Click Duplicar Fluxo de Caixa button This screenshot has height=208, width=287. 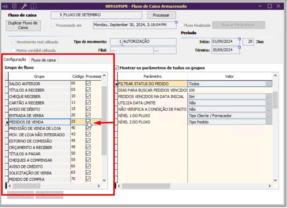pyautogui.click(x=23, y=25)
